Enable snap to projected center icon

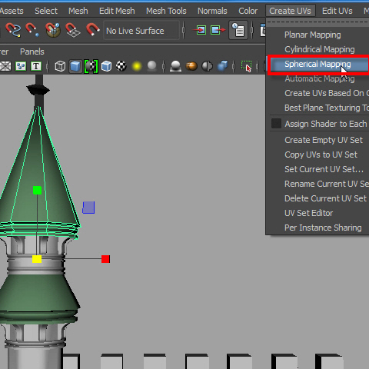(x=53, y=30)
